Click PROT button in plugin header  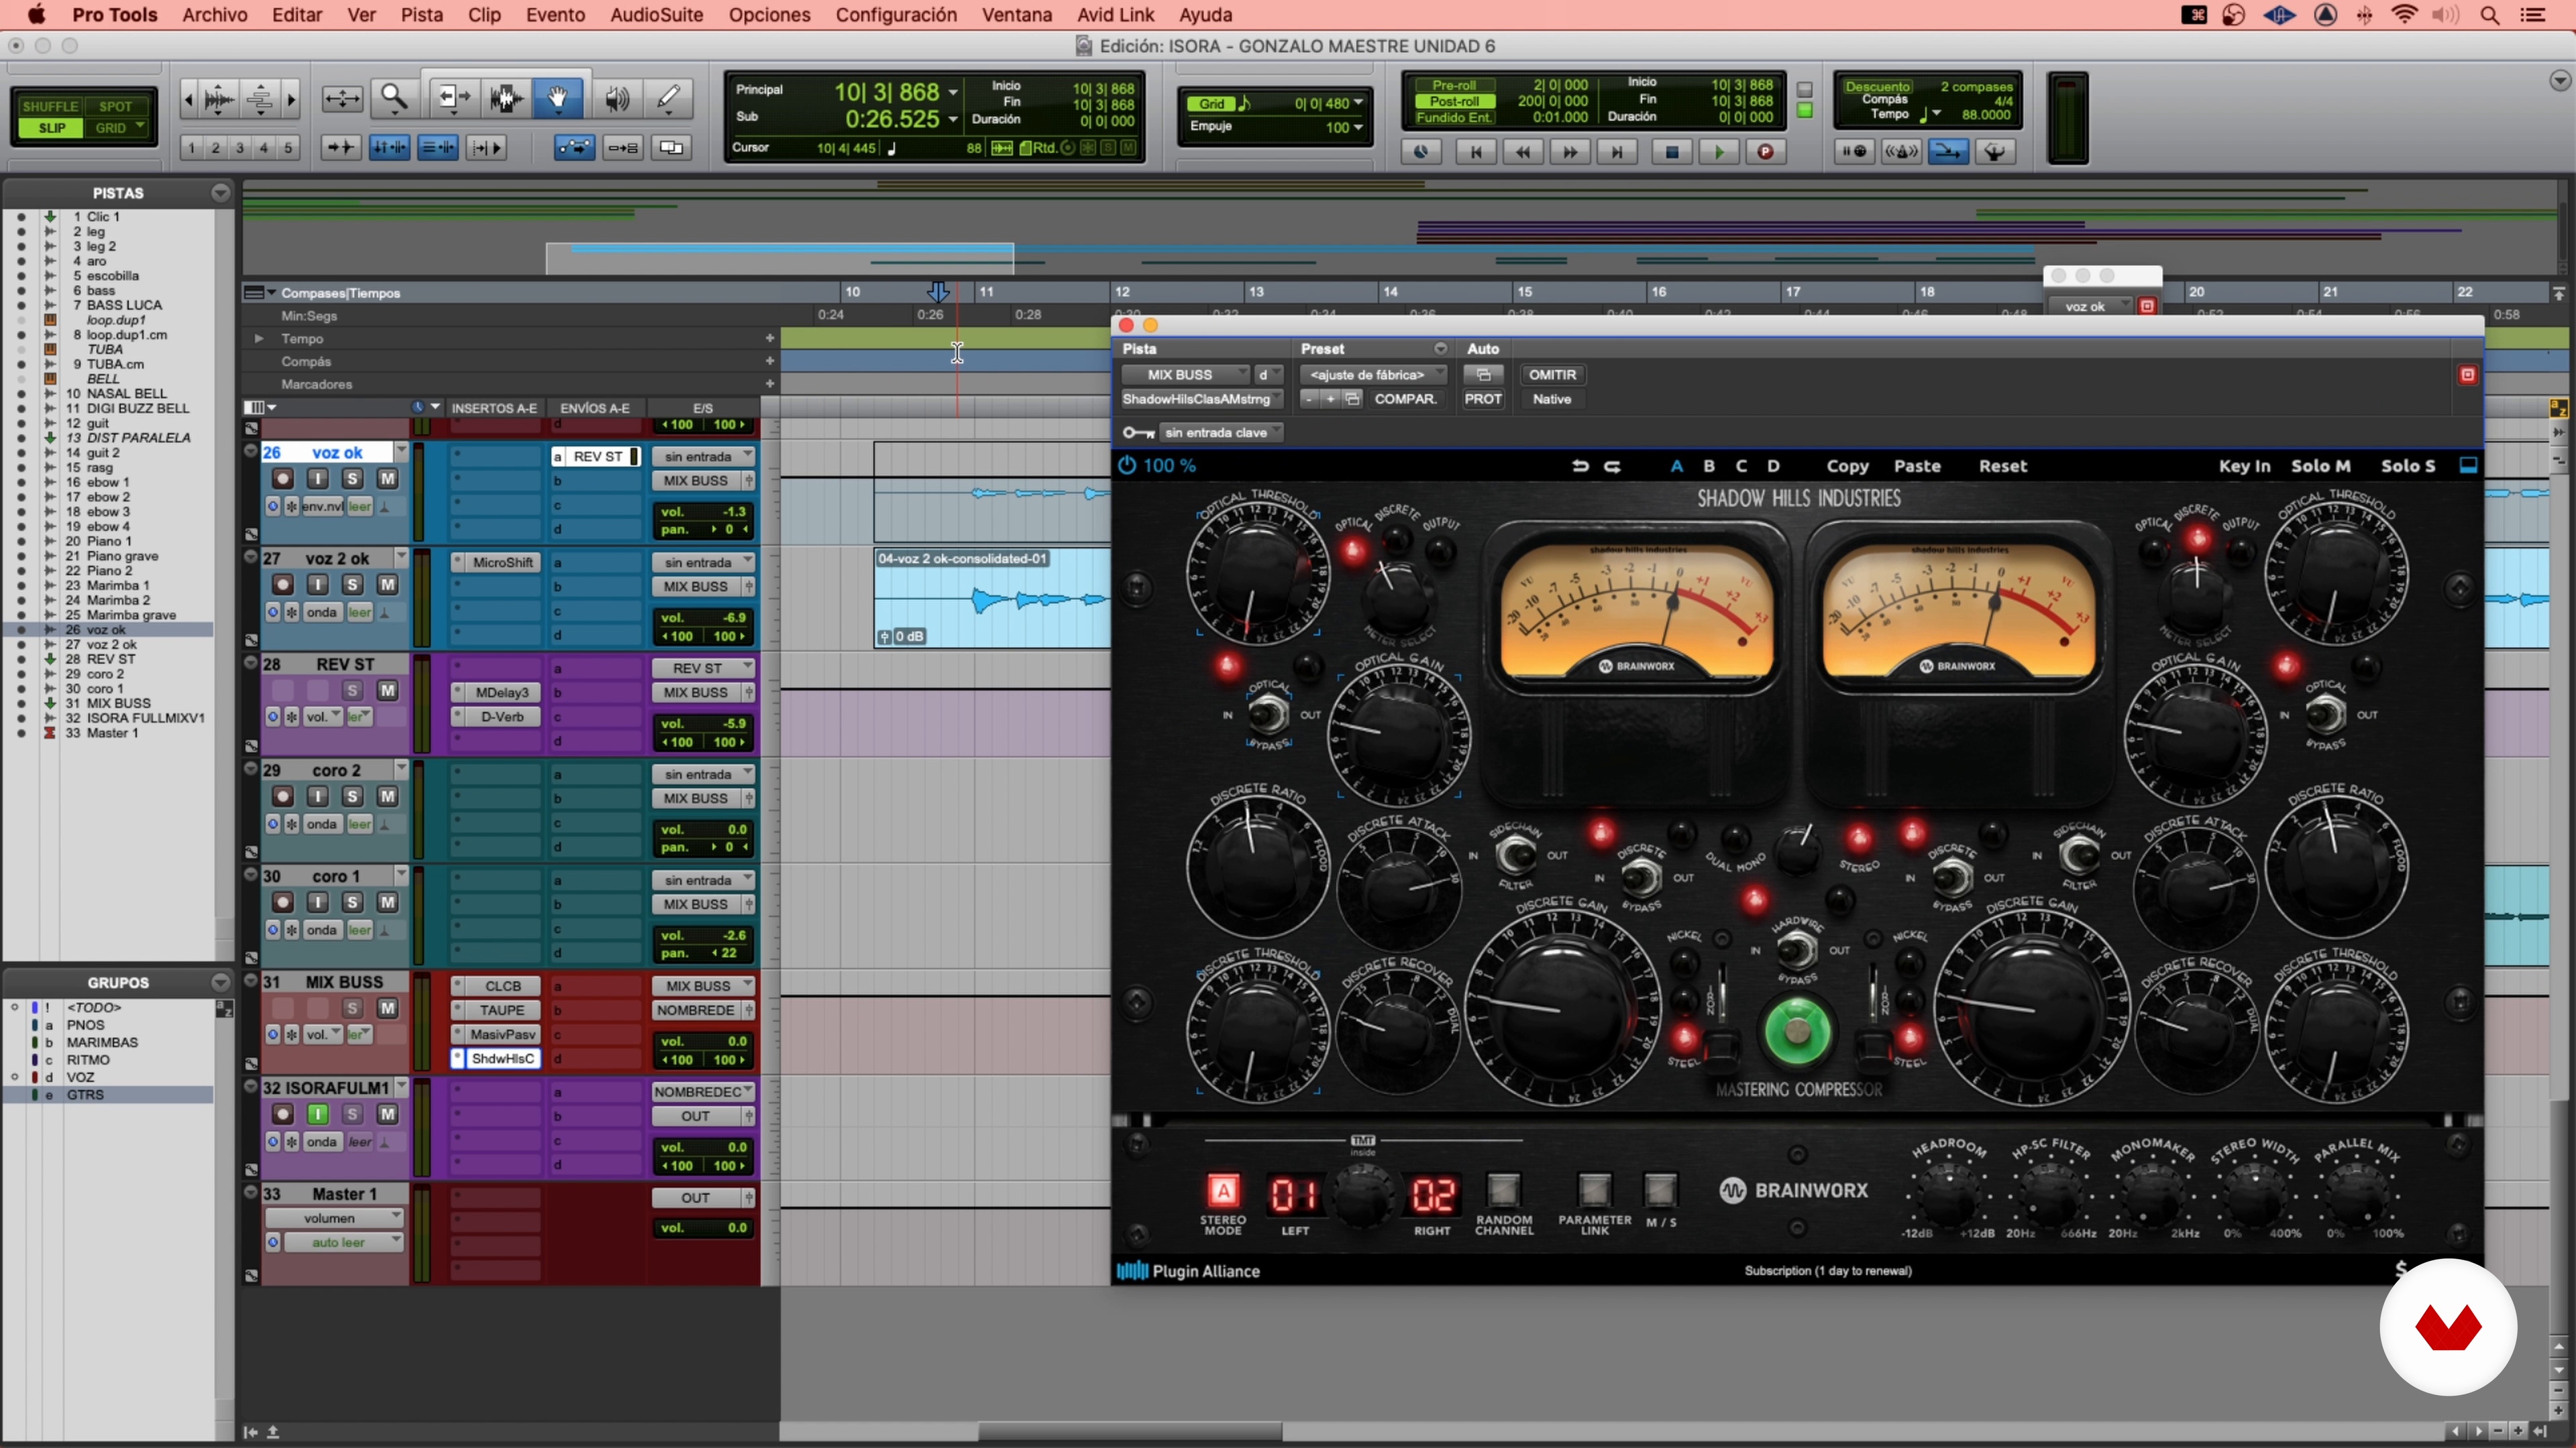click(1483, 399)
